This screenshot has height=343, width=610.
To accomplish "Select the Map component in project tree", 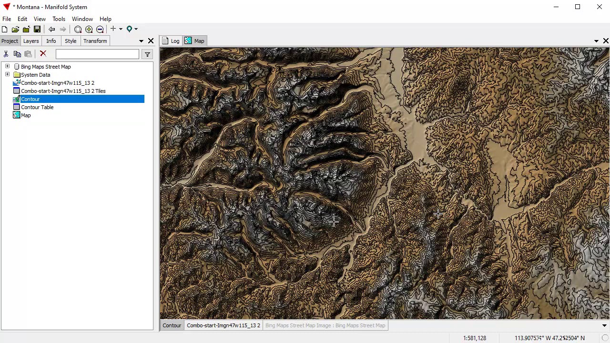I will (26, 115).
